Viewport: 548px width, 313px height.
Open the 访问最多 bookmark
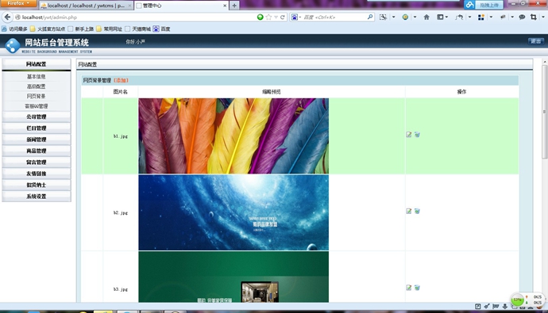(x=14, y=29)
